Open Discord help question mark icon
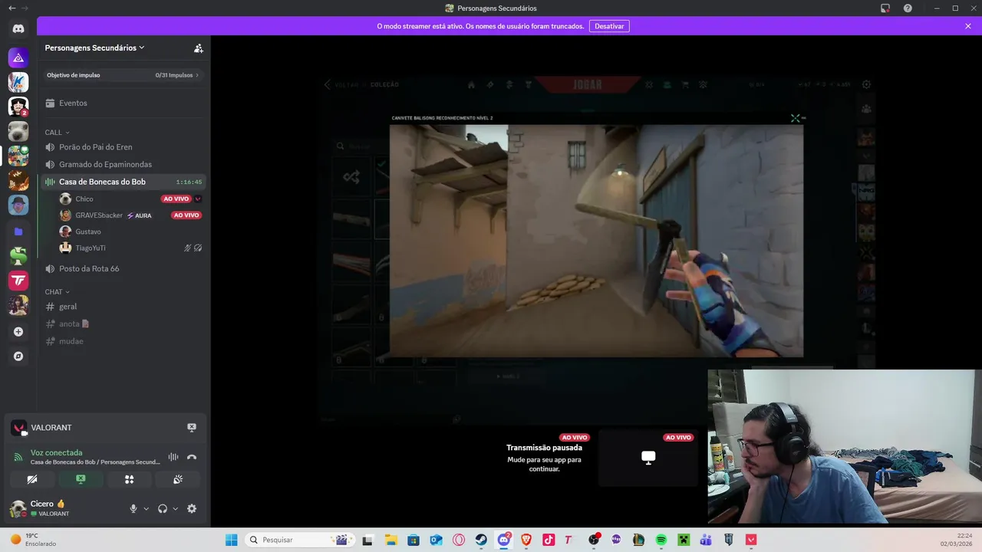Screen dimensions: 982x552 (908, 8)
